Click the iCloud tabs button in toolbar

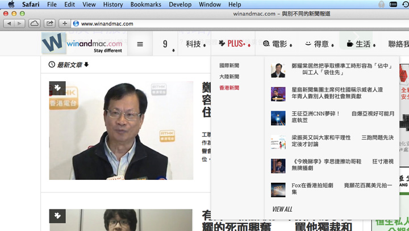35,23
